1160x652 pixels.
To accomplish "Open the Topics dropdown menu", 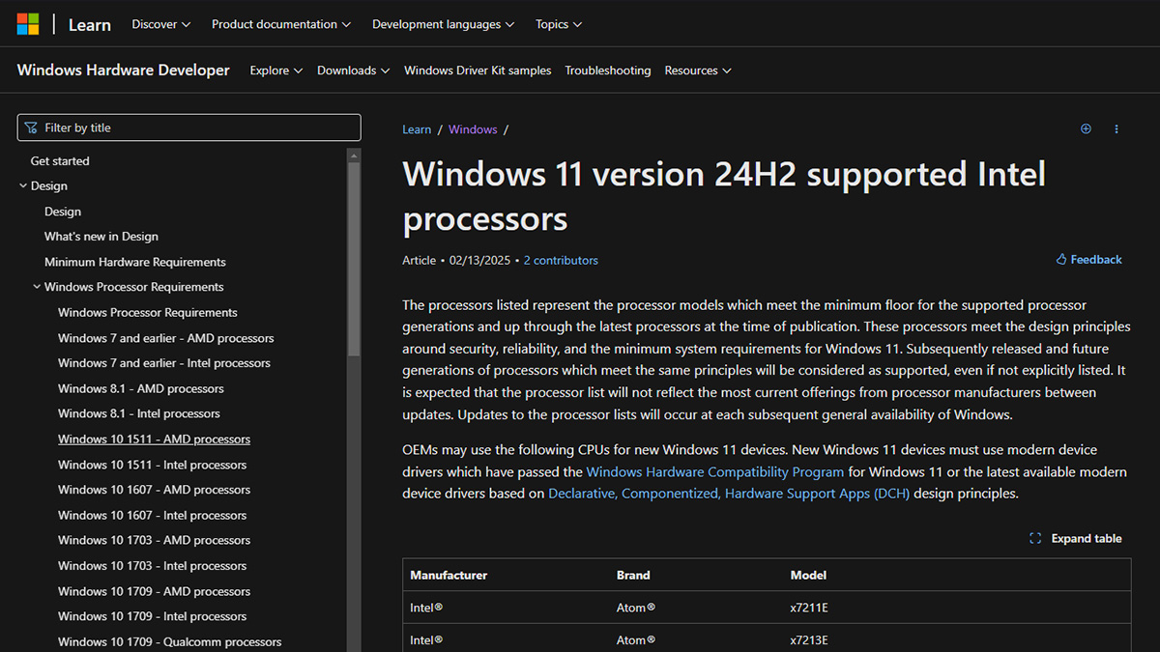I will (559, 24).
